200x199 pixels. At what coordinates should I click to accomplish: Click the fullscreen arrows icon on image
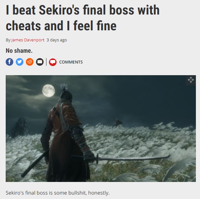tap(191, 80)
